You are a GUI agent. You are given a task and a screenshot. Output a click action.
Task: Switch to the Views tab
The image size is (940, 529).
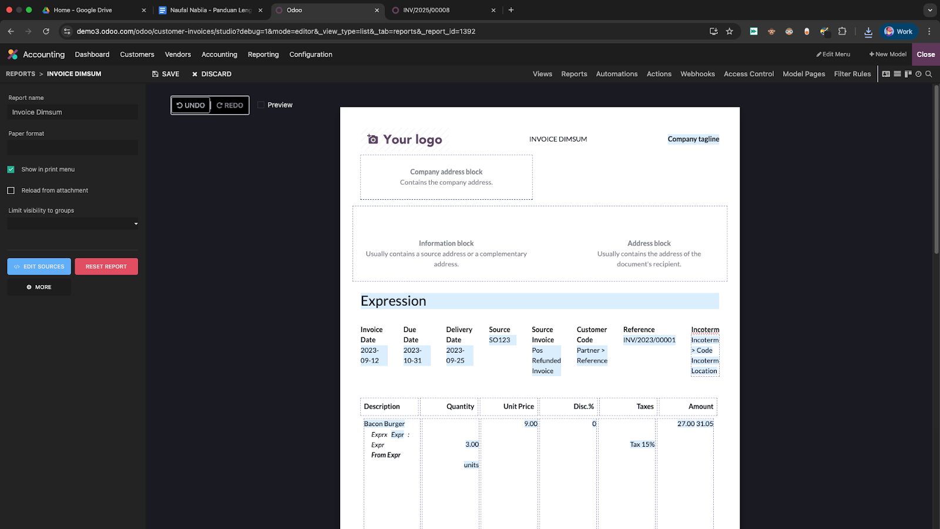(542, 74)
